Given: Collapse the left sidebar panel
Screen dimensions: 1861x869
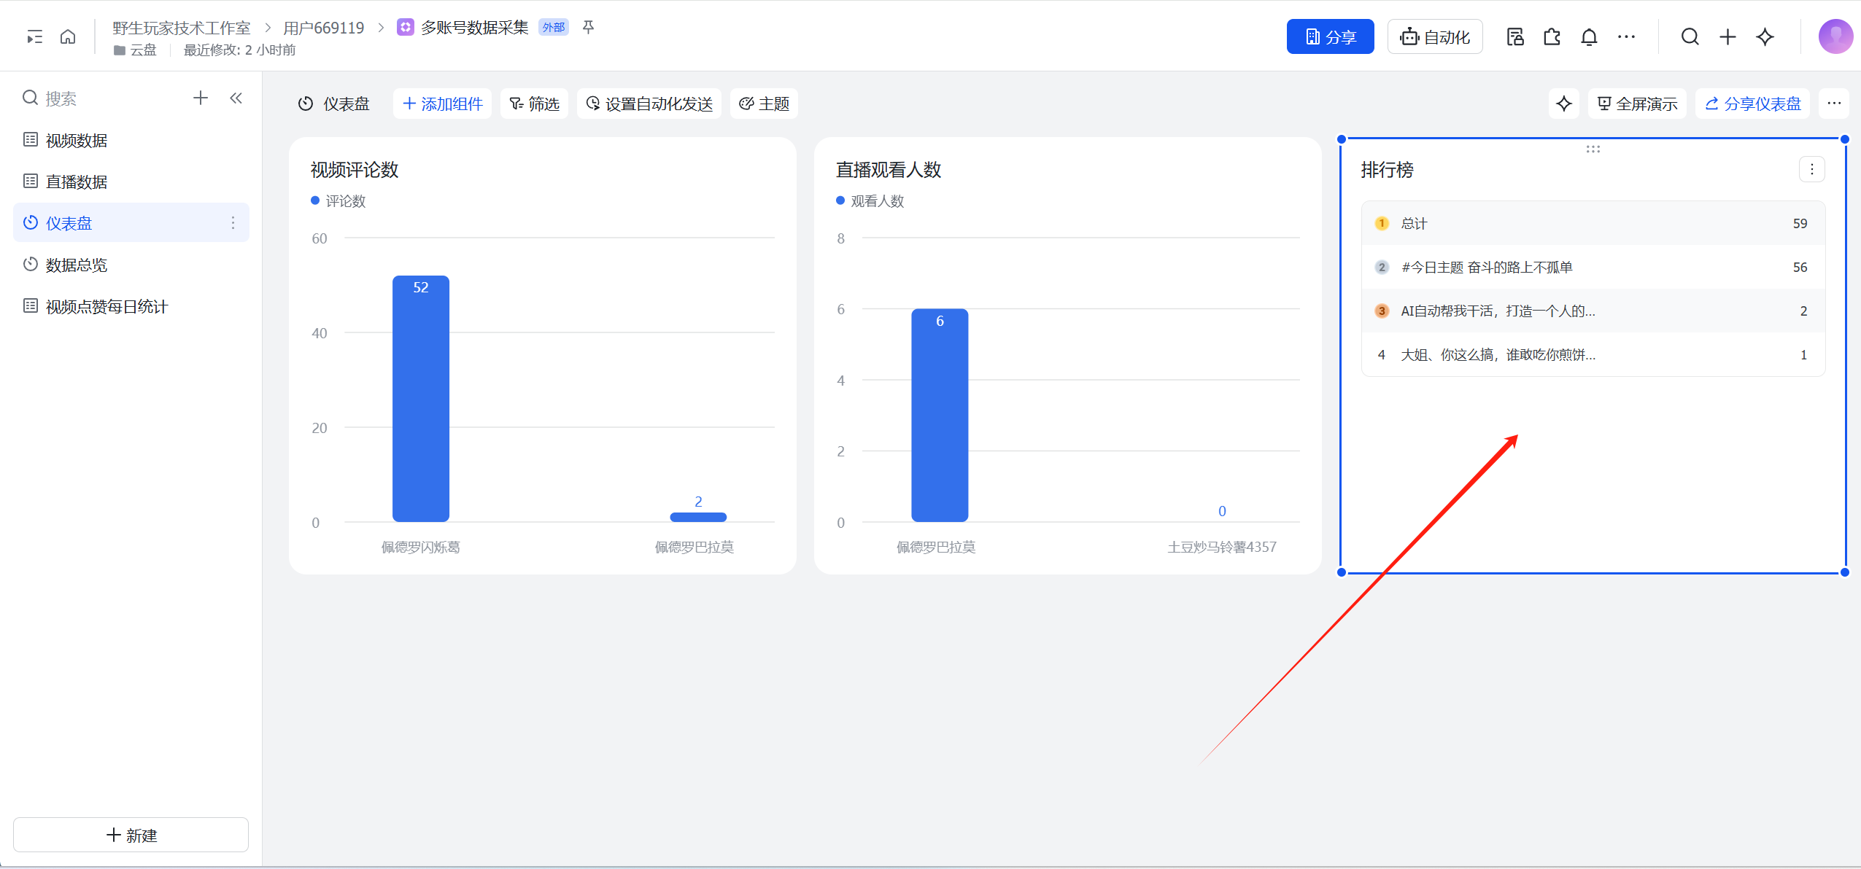Looking at the screenshot, I should (x=236, y=98).
